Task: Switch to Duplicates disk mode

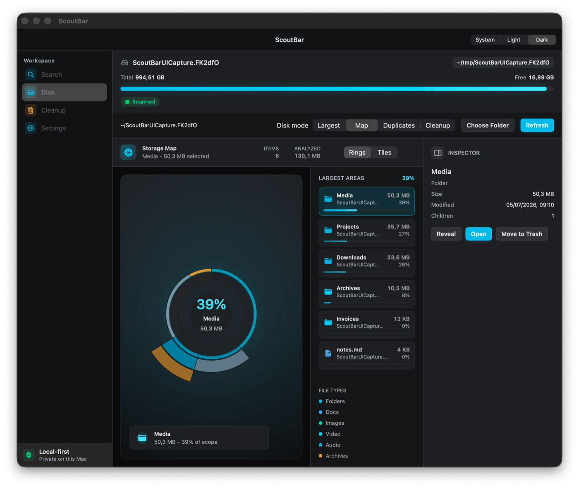Action: point(399,125)
